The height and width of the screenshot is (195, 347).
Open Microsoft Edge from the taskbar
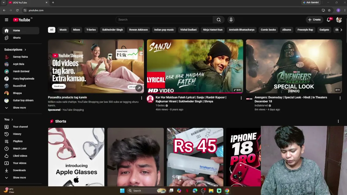[195, 191]
